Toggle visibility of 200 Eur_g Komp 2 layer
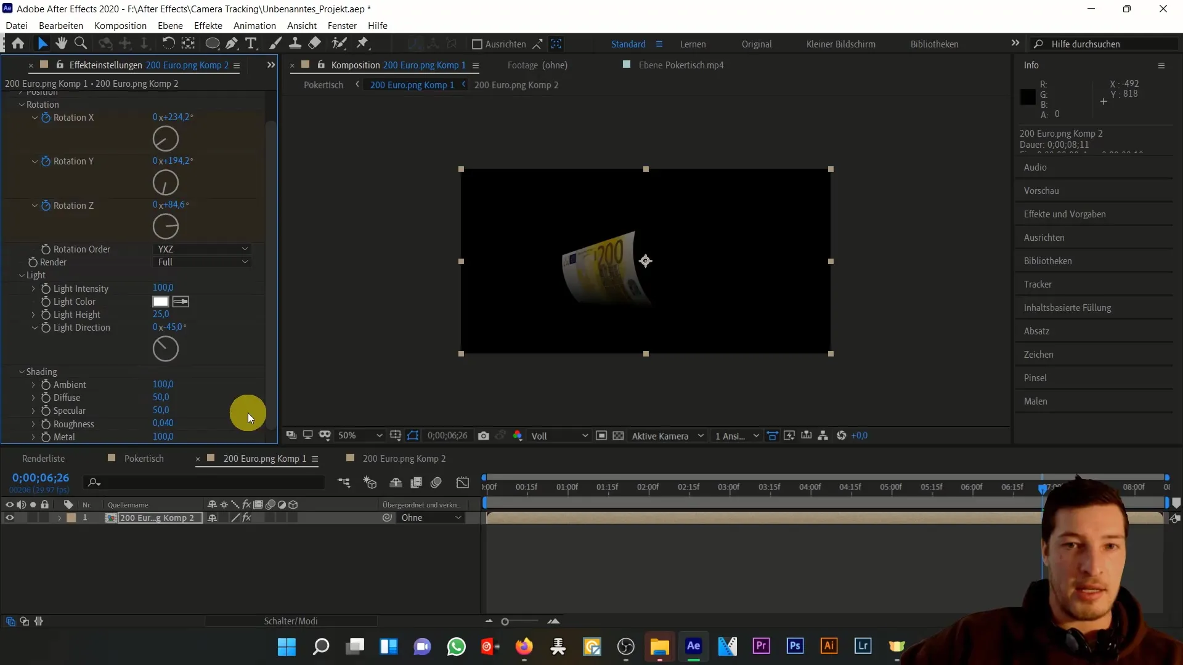The height and width of the screenshot is (665, 1183). click(9, 518)
